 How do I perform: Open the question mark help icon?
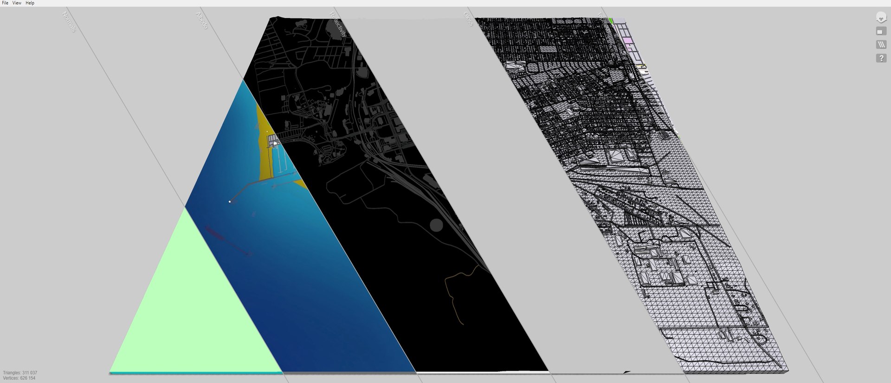click(x=881, y=58)
